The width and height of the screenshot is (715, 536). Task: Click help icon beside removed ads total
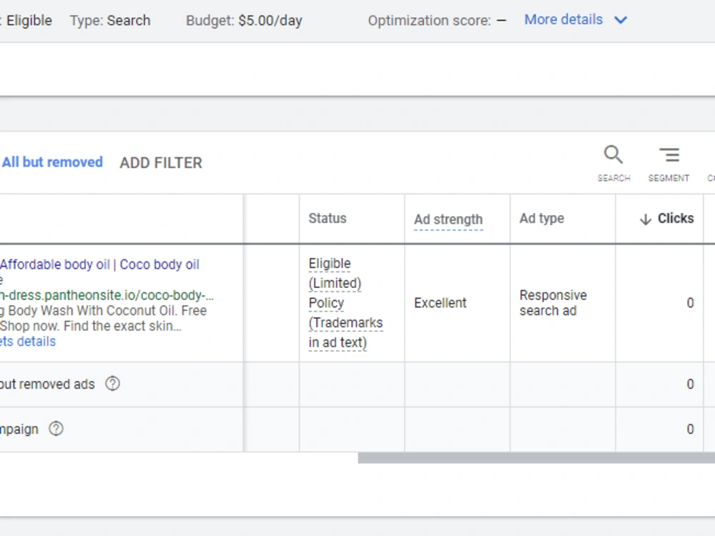(x=113, y=384)
